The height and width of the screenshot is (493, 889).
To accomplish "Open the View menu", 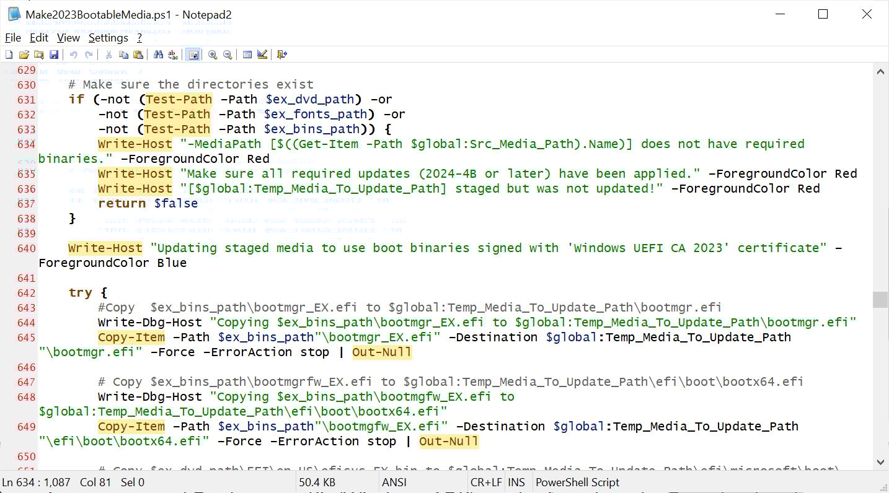I will (68, 38).
